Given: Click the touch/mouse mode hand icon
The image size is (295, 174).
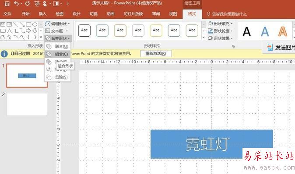Looking at the screenshot, I should click(x=45, y=3).
